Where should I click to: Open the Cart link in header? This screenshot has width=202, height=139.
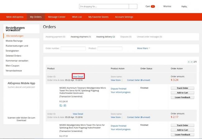click(x=148, y=6)
